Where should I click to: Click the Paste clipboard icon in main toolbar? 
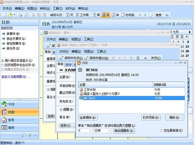tap(45, 15)
